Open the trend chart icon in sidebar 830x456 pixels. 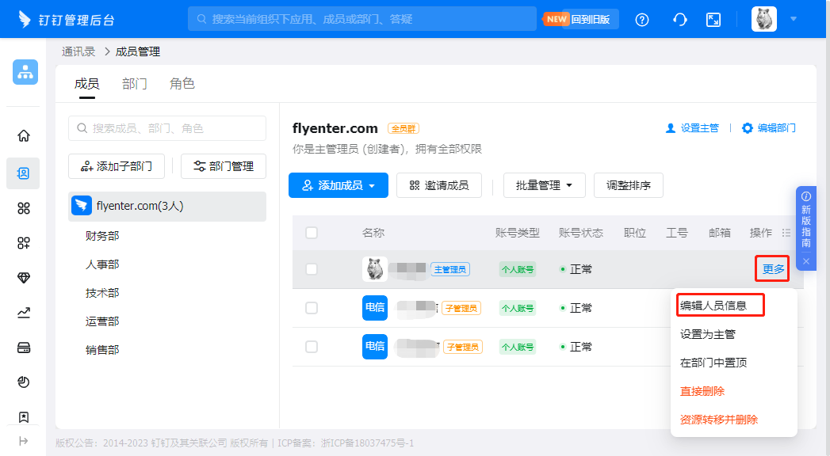24,313
